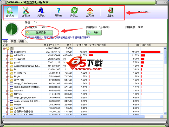Sort by the 名称 column header
Image resolution: width=169 pixels, height=127 pixels.
[22, 45]
